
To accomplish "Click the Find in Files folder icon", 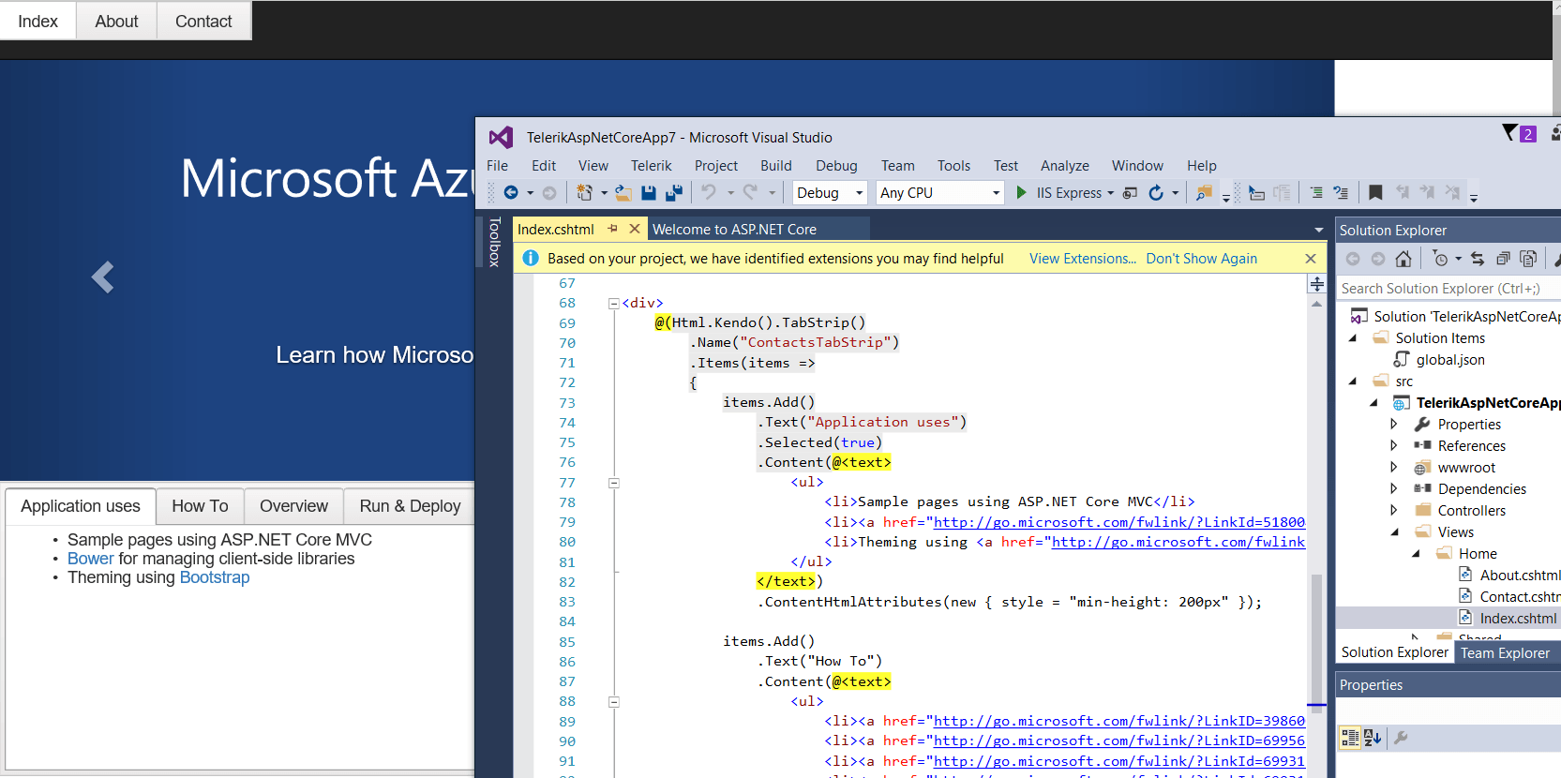I will 1204,192.
